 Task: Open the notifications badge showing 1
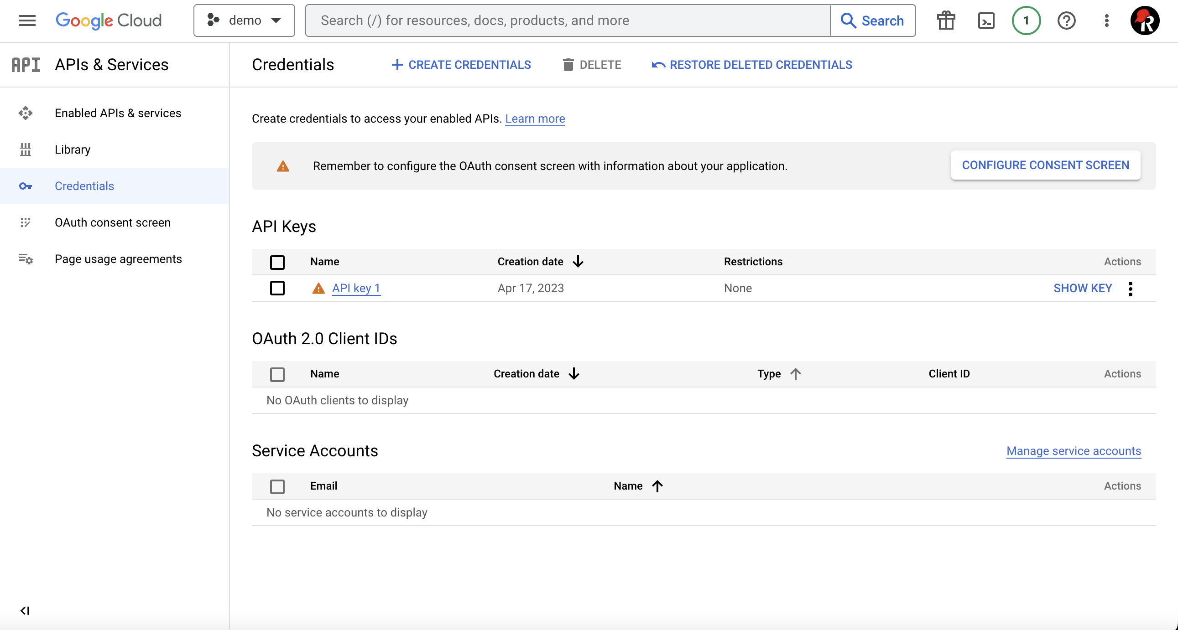[1026, 21]
